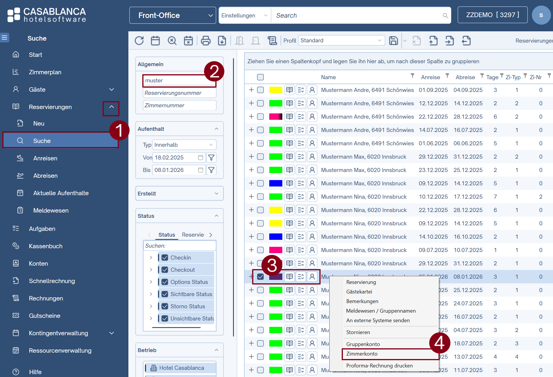Select Stornieren in the context menu

point(358,332)
